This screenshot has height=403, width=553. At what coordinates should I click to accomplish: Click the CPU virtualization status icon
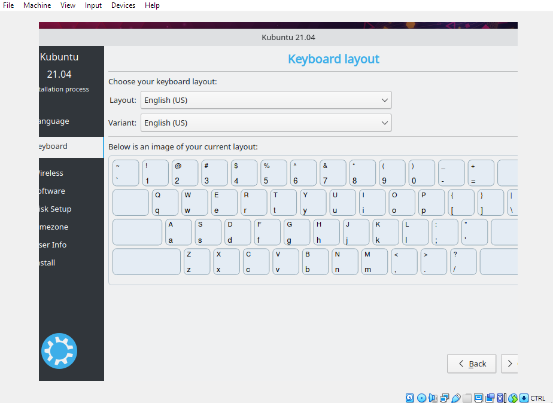501,398
